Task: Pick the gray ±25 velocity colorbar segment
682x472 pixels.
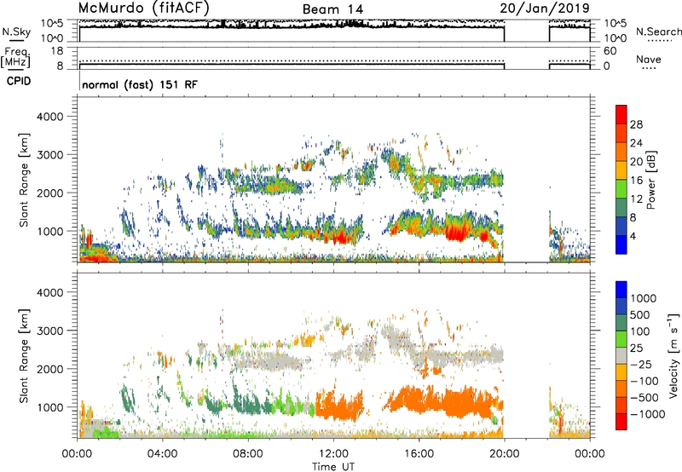Action: [621, 355]
